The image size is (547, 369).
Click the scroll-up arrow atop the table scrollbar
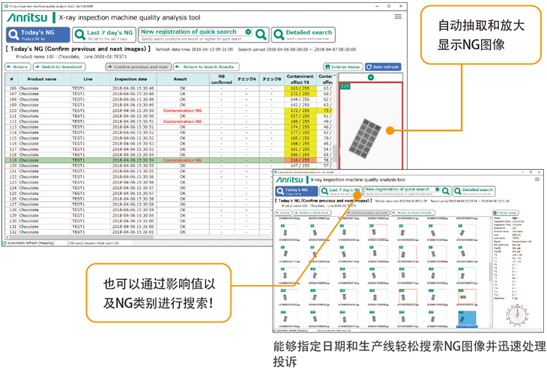[x=334, y=76]
